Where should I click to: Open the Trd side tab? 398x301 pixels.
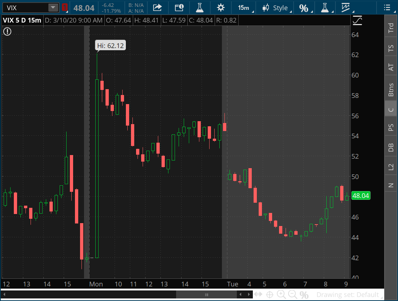[x=391, y=27]
